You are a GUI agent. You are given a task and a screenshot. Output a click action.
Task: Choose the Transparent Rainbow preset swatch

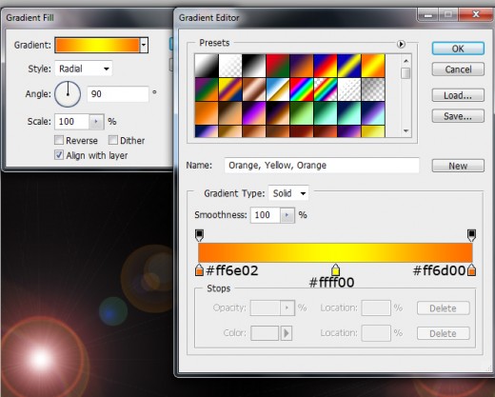pos(326,89)
